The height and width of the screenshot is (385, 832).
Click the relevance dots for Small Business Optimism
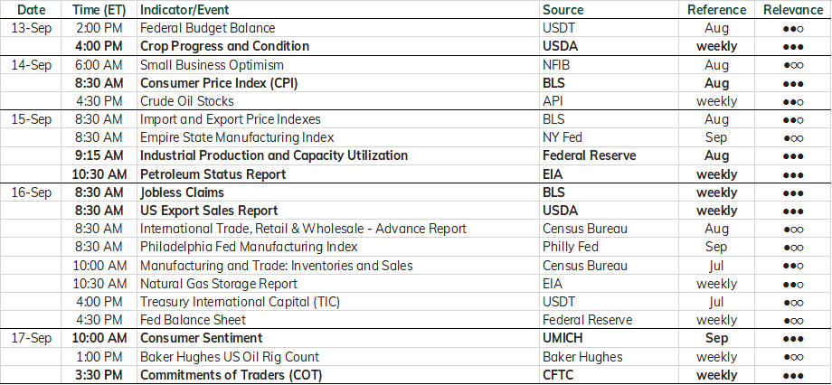[x=793, y=66]
